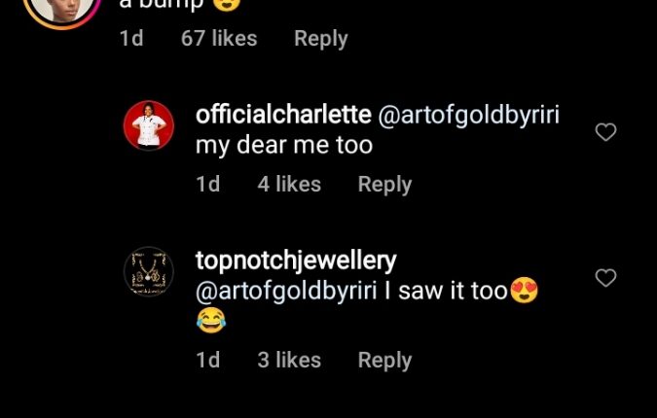The width and height of the screenshot is (657, 418).
Task: Reply to officialcharlette's comment
Action: click(x=384, y=184)
